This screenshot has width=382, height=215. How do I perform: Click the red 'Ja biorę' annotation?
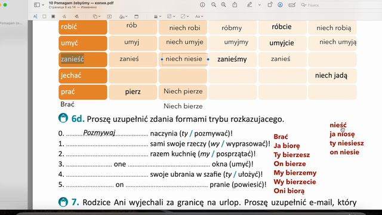click(x=286, y=146)
